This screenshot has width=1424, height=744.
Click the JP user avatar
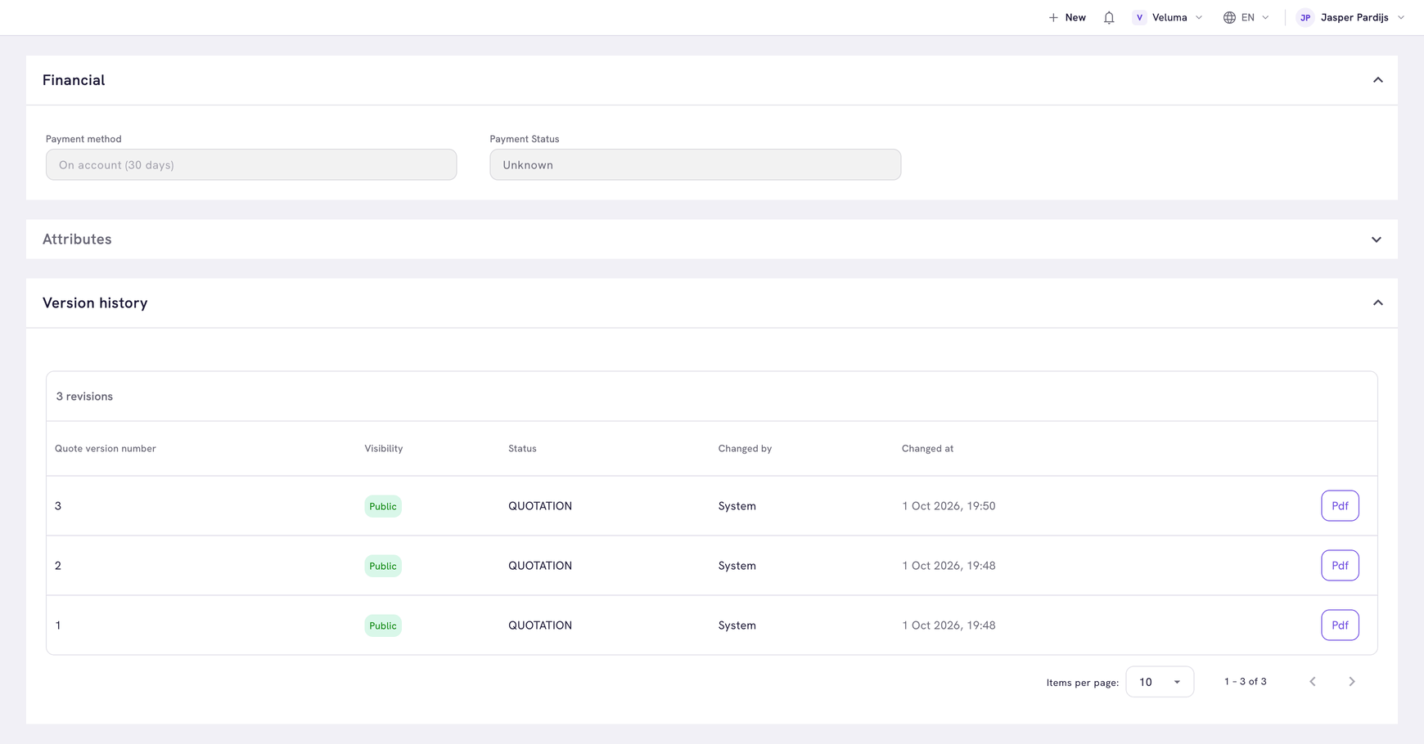tap(1305, 17)
